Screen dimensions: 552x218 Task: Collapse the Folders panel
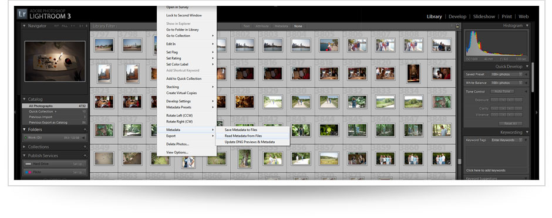coord(24,130)
